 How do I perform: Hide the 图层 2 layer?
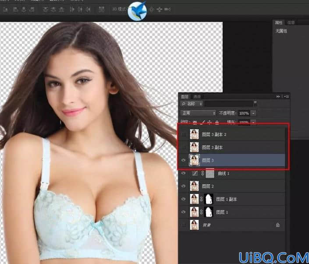pyautogui.click(x=184, y=186)
